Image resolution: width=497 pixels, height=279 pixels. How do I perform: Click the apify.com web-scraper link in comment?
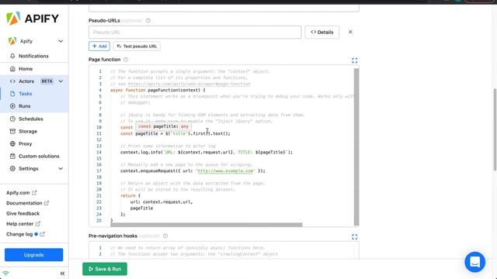(x=189, y=84)
